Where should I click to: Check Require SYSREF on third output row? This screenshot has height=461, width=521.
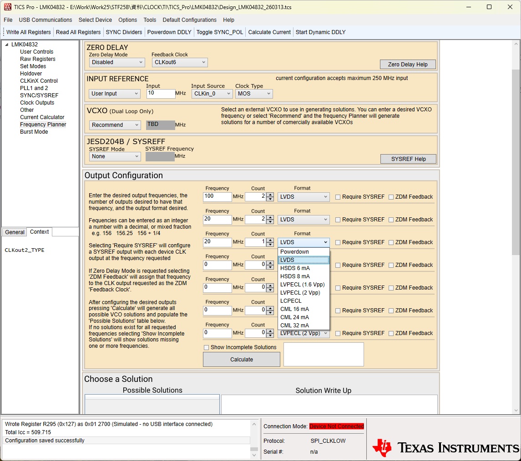(x=338, y=242)
